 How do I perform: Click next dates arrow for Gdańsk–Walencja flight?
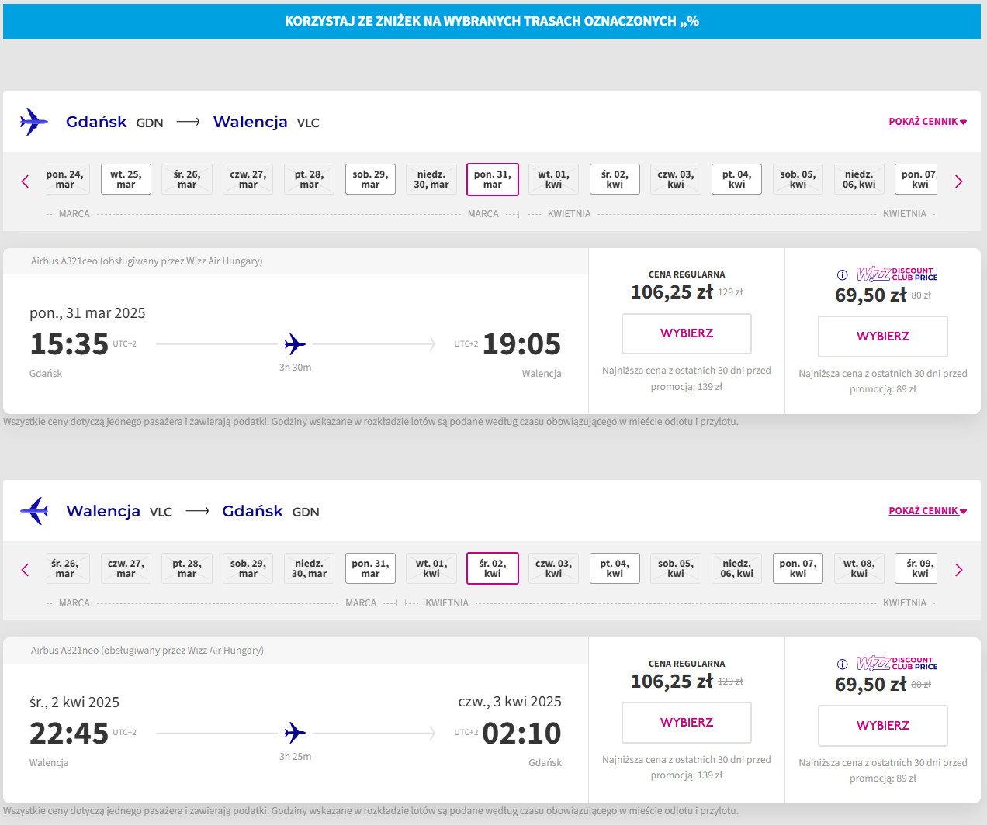point(958,181)
